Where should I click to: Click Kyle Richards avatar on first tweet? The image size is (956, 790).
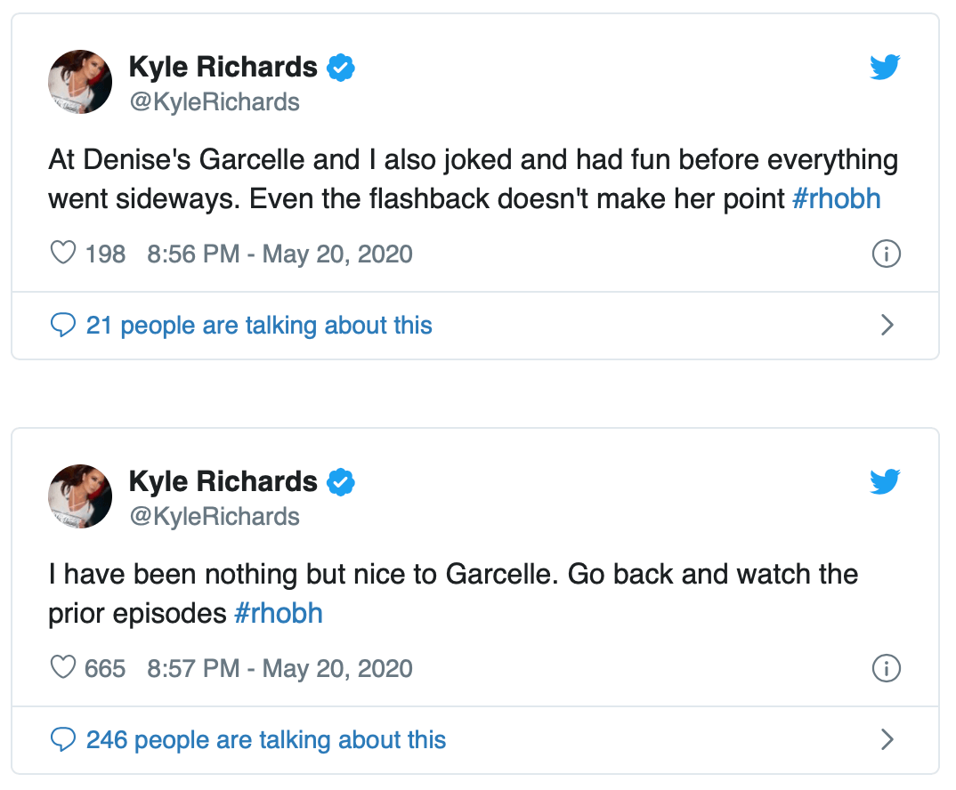click(80, 82)
